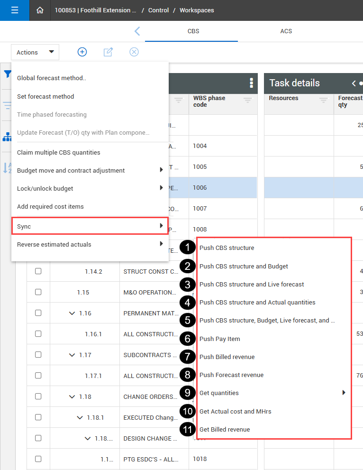Click the Control breadcrumb link

pos(158,10)
